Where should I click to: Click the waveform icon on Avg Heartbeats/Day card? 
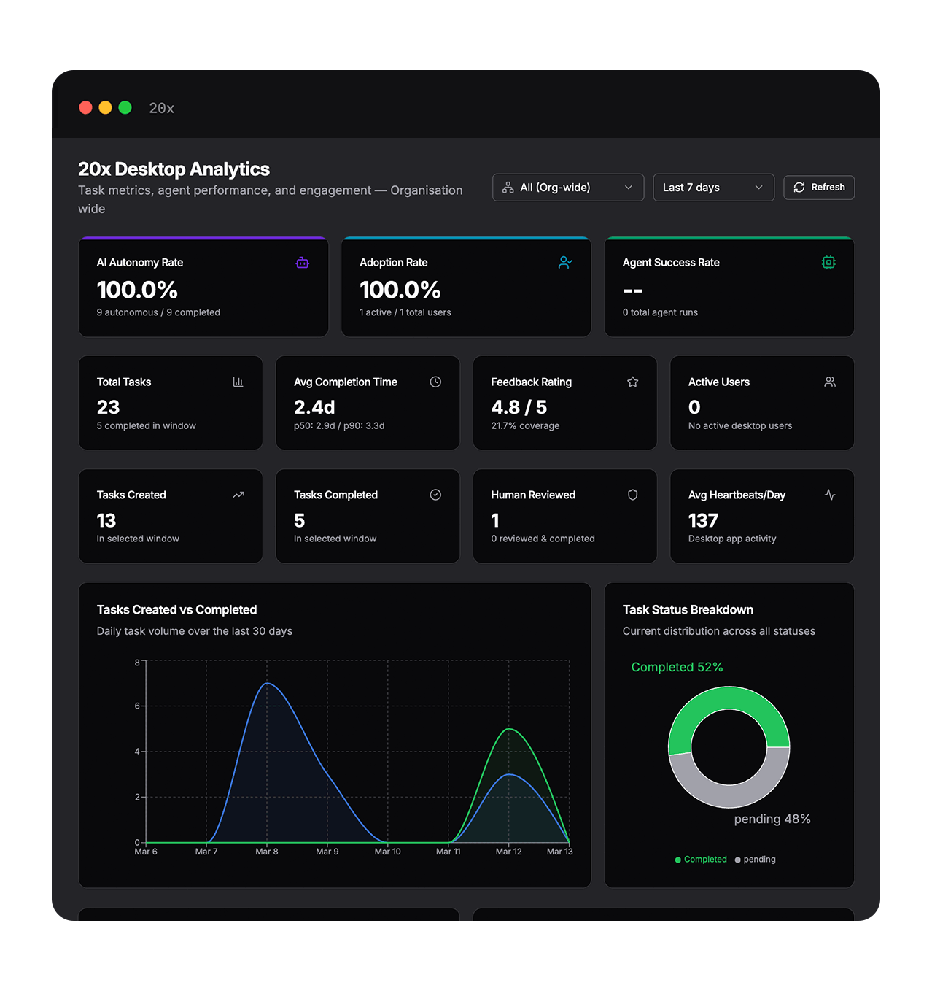(830, 495)
